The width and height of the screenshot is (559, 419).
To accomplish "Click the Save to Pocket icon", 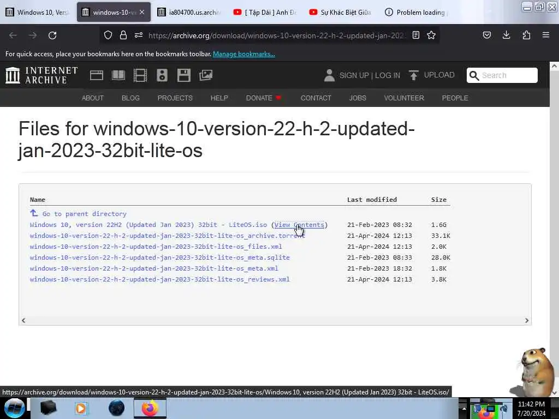I will (486, 35).
